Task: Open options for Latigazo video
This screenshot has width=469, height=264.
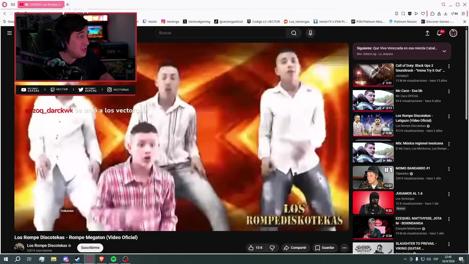Action: click(x=449, y=117)
